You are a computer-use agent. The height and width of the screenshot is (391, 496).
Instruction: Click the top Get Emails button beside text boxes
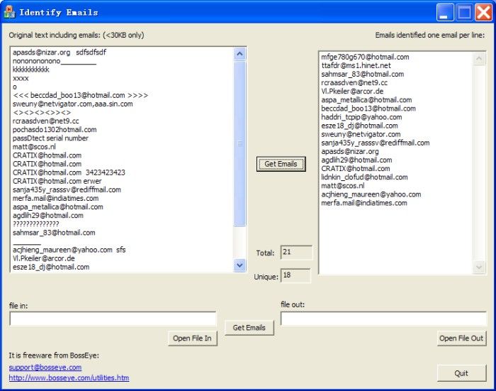click(281, 164)
